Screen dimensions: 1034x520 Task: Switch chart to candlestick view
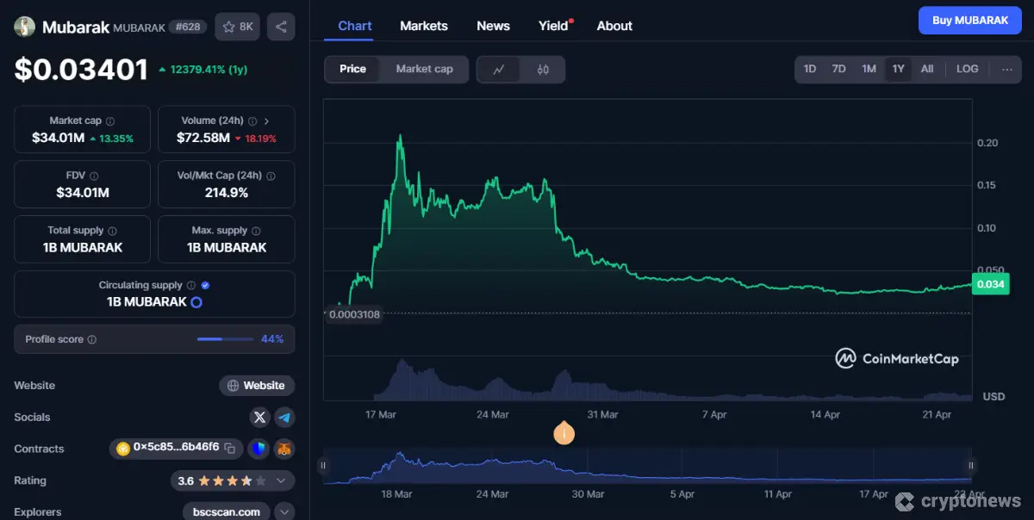(541, 70)
